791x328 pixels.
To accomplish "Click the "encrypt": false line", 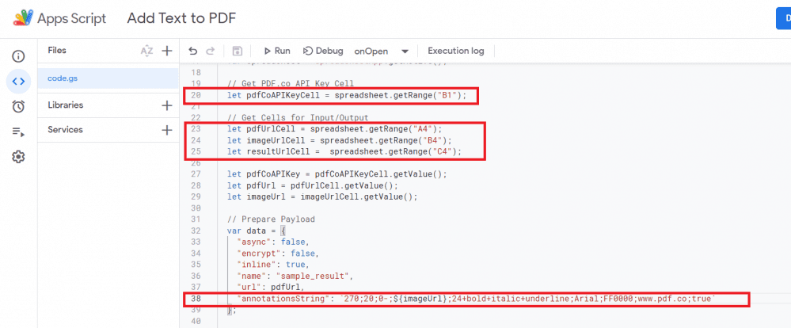I will [278, 253].
